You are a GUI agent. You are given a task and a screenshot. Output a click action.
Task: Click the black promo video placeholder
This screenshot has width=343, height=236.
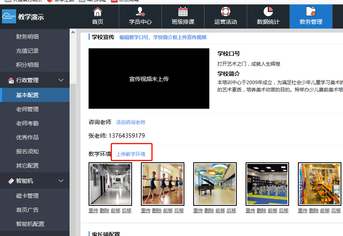[x=149, y=79]
